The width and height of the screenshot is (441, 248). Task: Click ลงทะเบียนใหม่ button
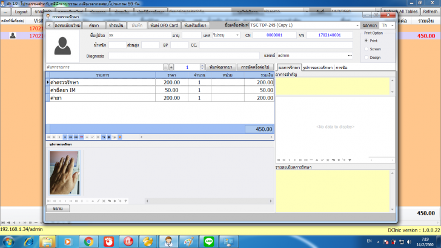click(x=67, y=25)
